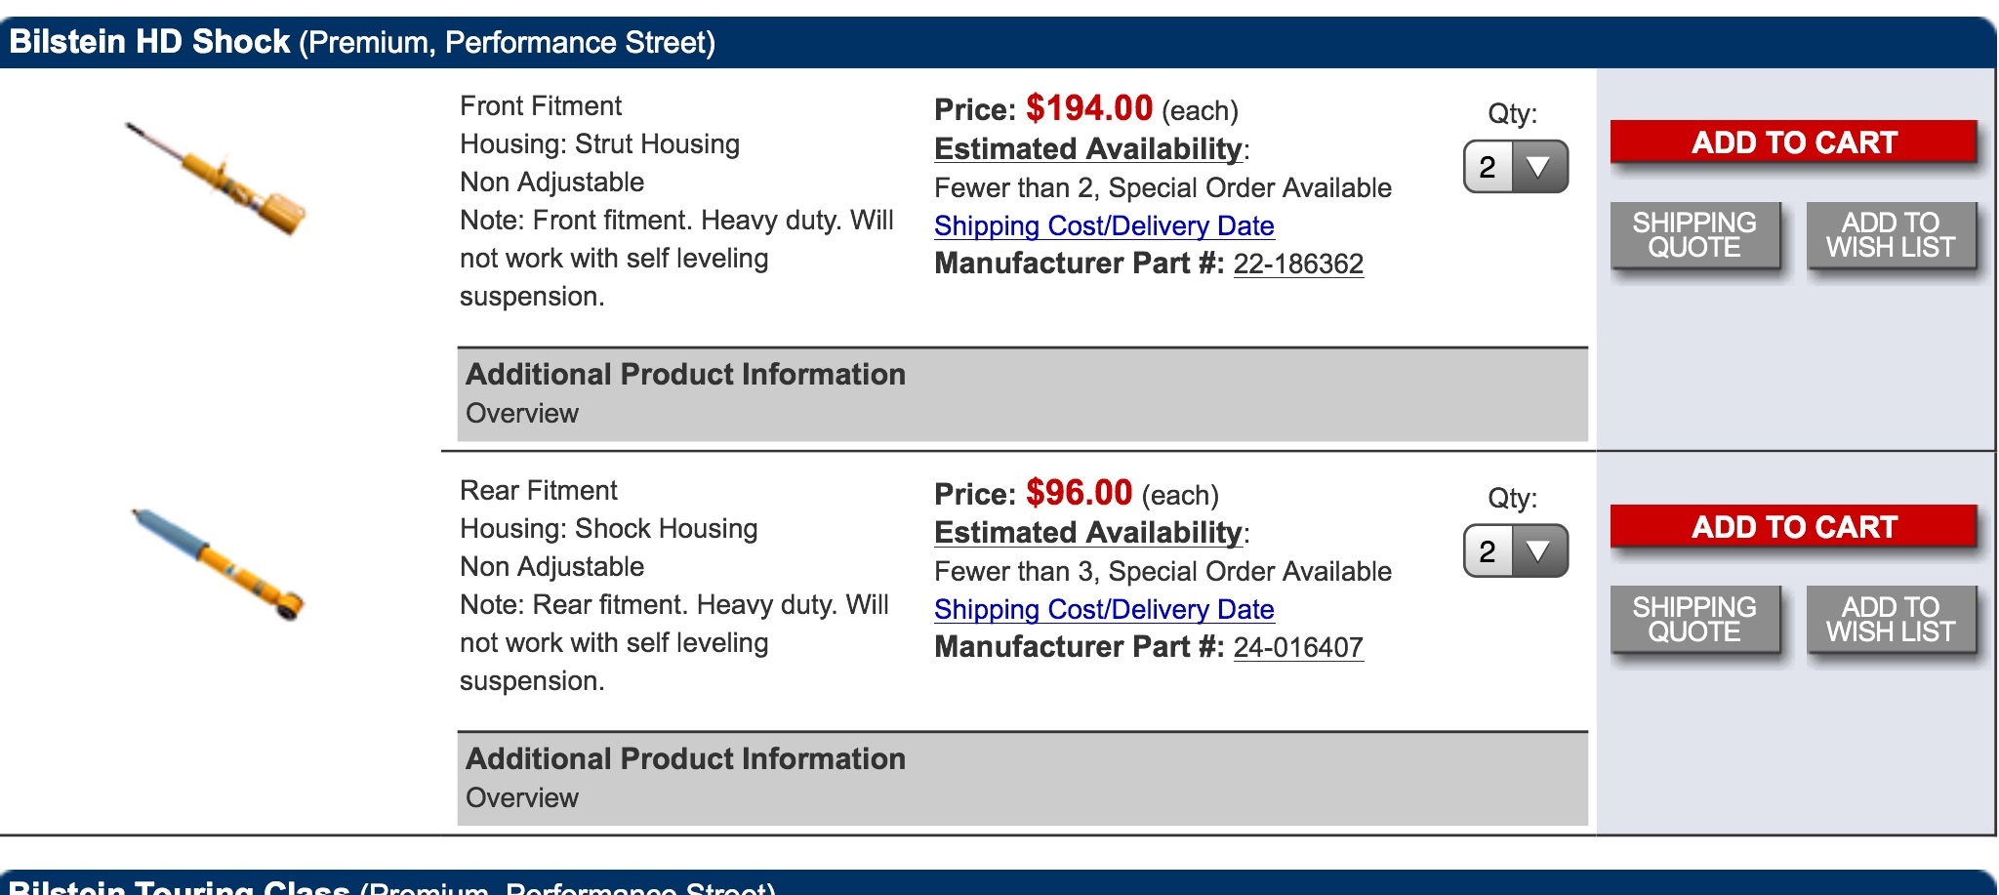1999x895 pixels.
Task: Get shipping quote for the rear shock
Action: pos(1694,620)
